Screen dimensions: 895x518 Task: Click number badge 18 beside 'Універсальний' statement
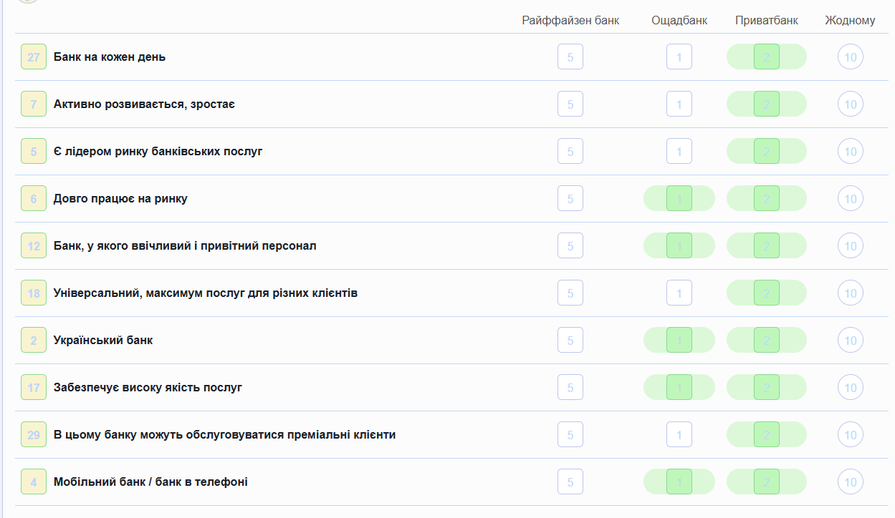point(34,293)
